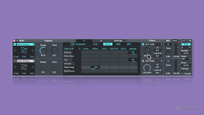Open Stack Off dropdown
The height and width of the screenshot is (115, 204).
click(186, 59)
